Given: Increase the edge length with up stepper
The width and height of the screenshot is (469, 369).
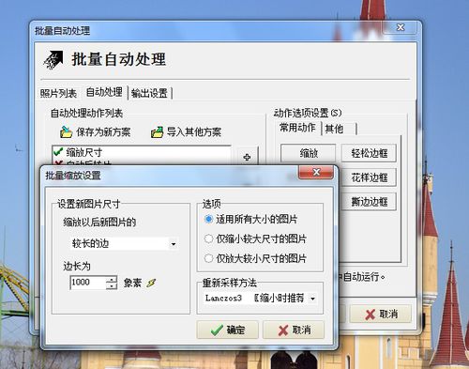Looking at the screenshot, I should (x=112, y=279).
